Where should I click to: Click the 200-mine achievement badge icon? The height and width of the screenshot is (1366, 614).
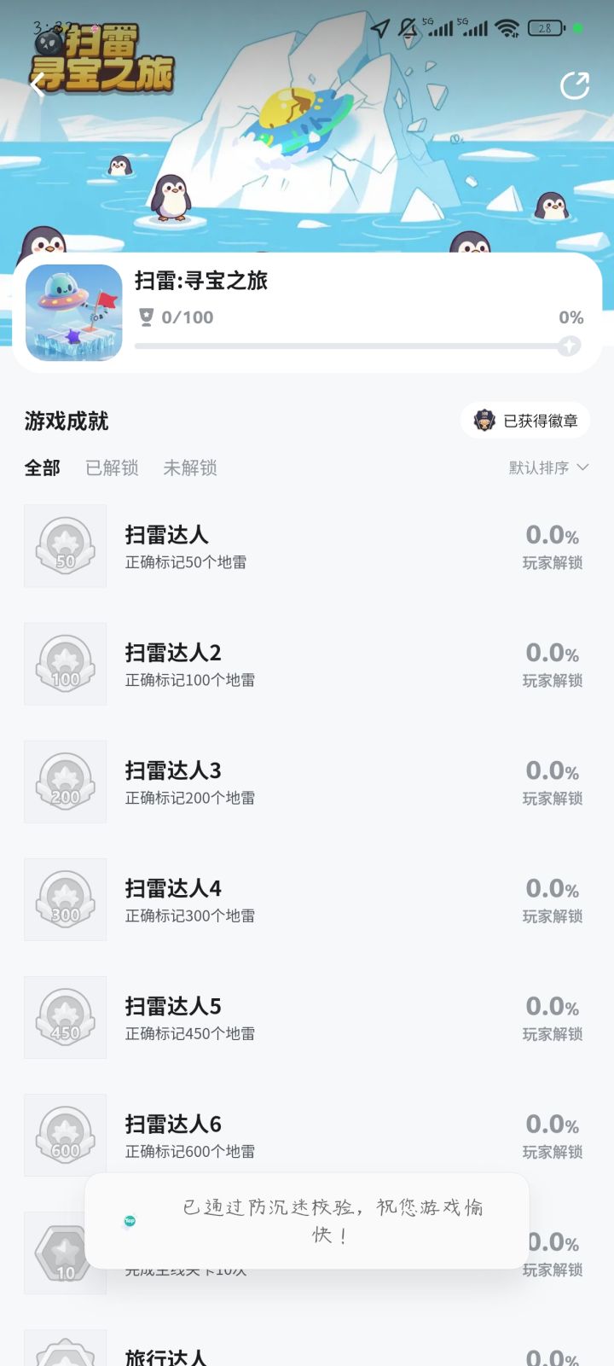coord(66,782)
